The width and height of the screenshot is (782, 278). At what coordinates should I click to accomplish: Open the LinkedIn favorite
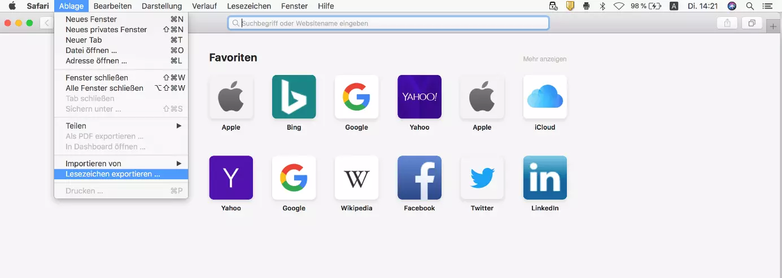tap(545, 178)
